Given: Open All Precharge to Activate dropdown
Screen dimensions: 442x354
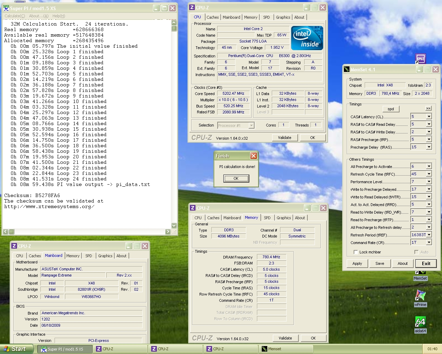Looking at the screenshot, I should [429, 166].
